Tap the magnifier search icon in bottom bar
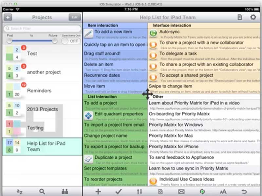262x196 pixels. tap(42, 191)
